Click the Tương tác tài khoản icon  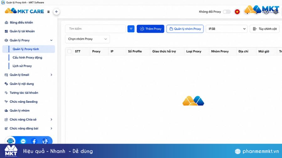(x=6, y=93)
